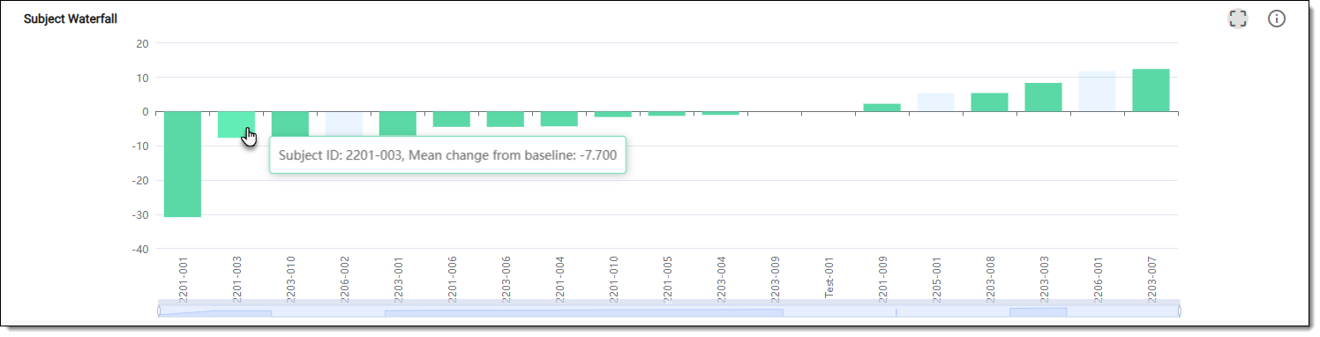Click the x-axis label 2201-004
The width and height of the screenshot is (1320, 337).
point(560,279)
